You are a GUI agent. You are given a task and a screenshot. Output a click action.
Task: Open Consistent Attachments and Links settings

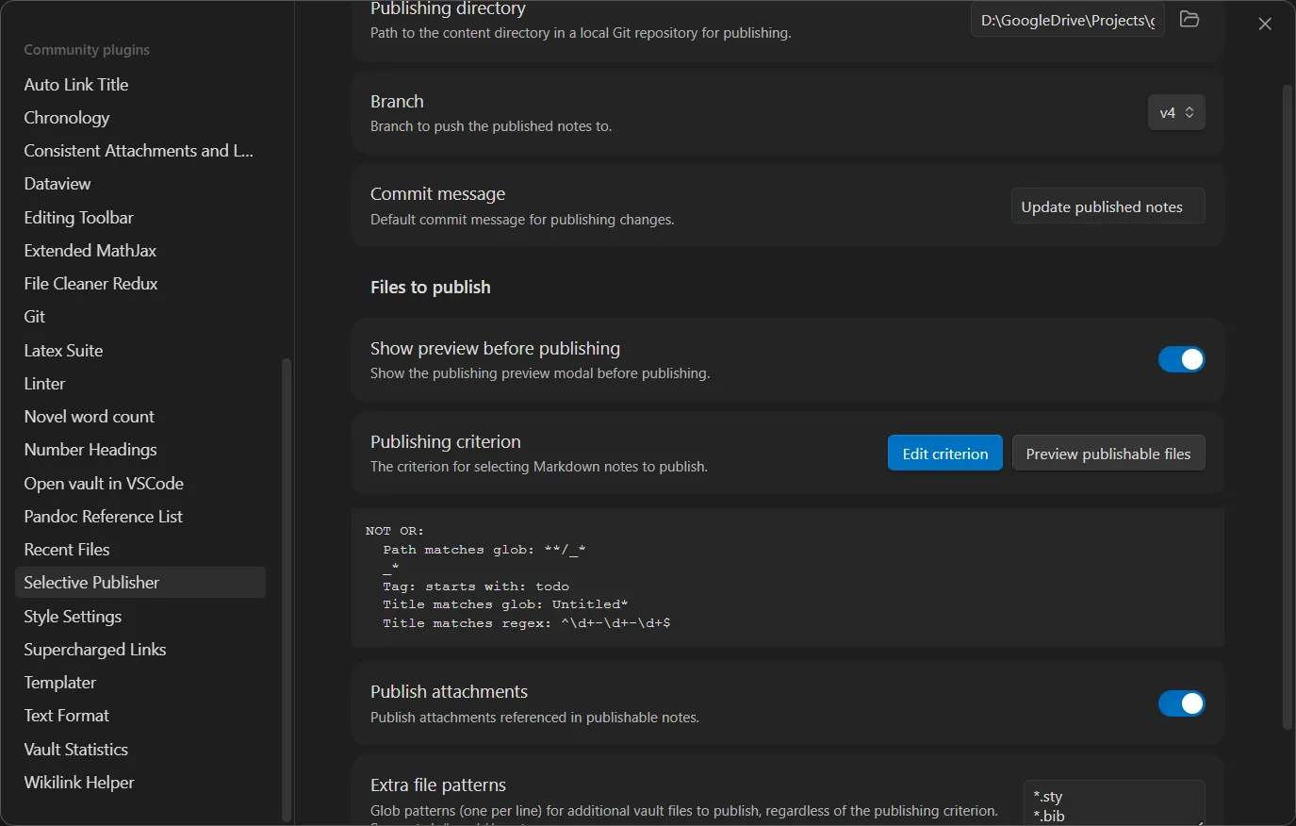tap(140, 151)
